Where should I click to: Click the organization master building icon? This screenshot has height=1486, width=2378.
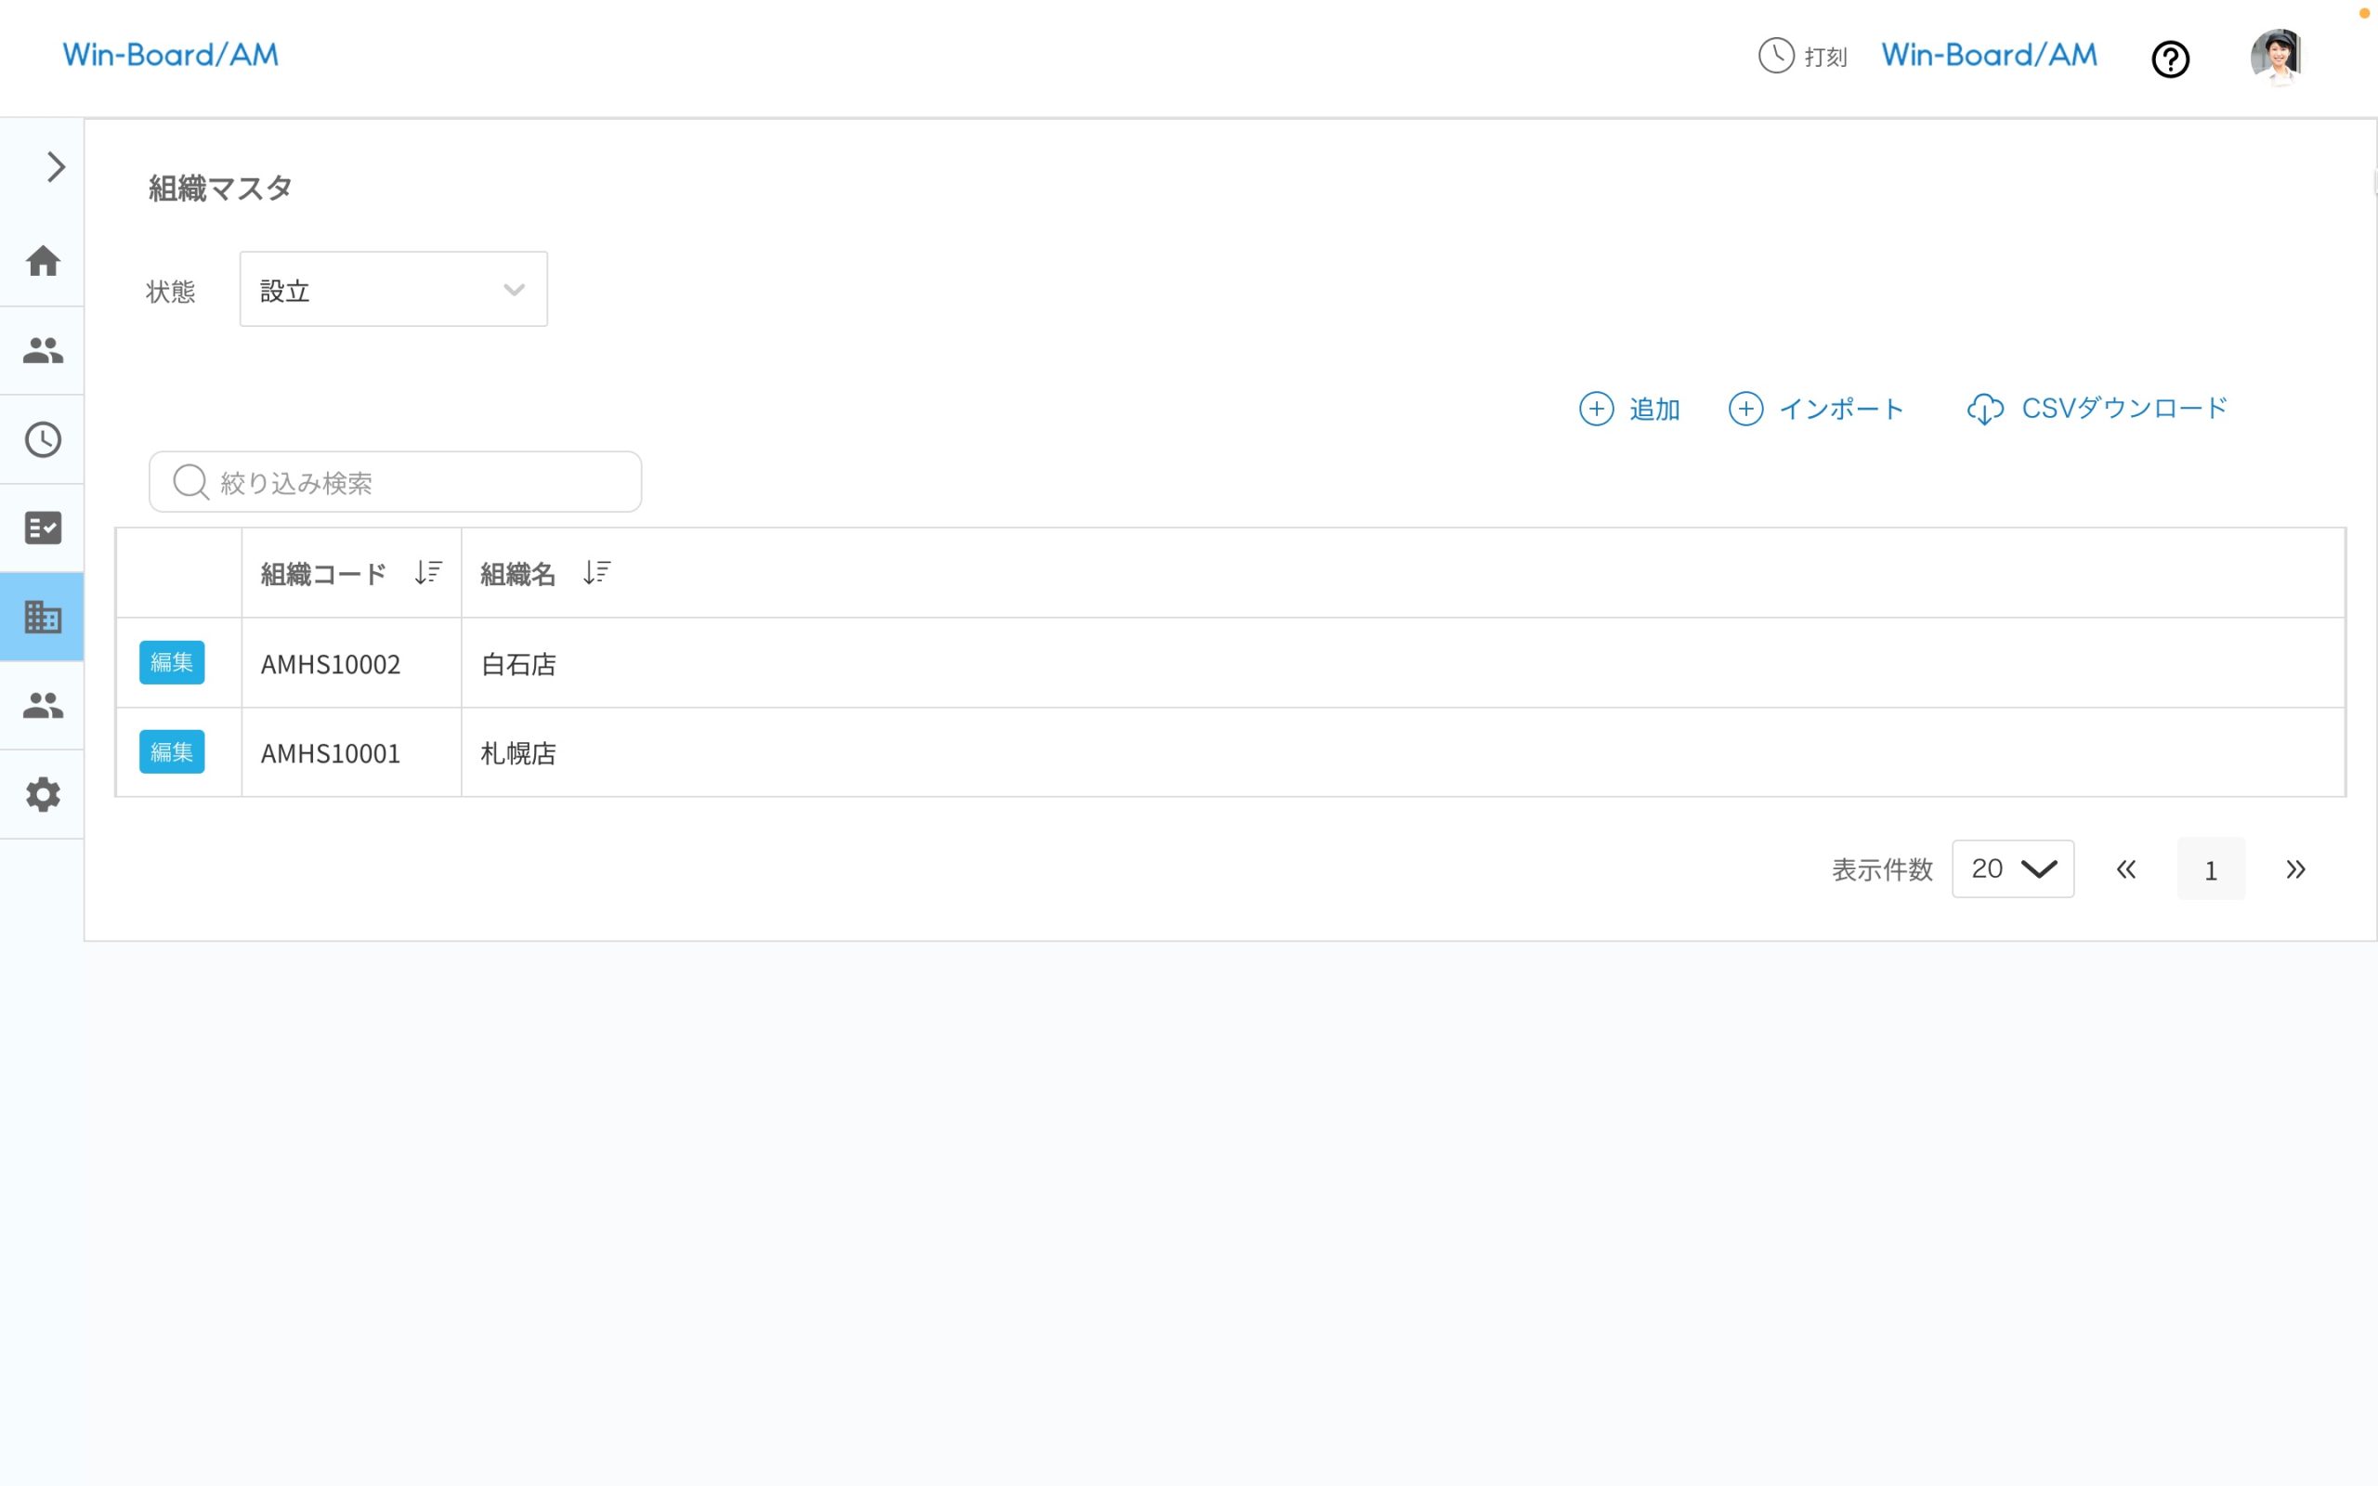(42, 618)
